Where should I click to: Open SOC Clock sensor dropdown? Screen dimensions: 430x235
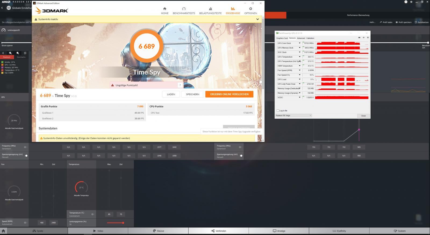(x=300, y=52)
